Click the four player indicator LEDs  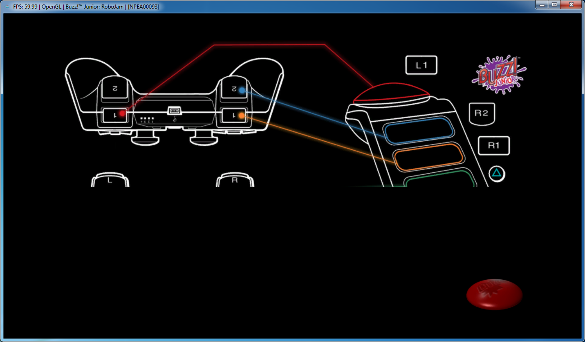(x=147, y=119)
